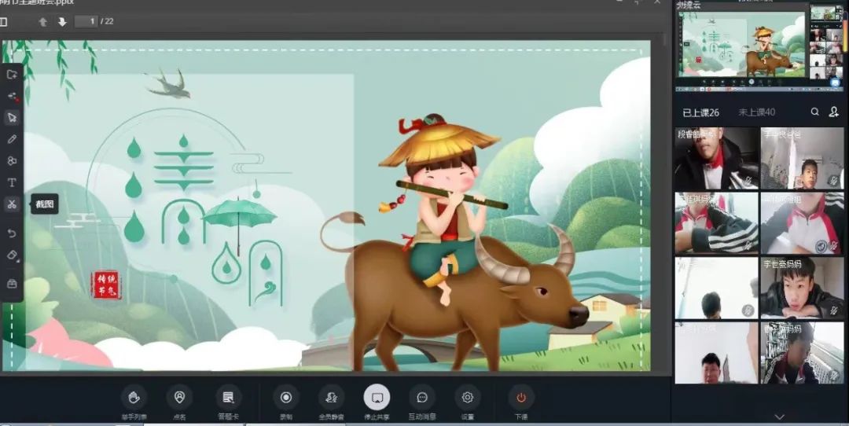Select the text T tool
Screen dimensions: 849x426
point(12,182)
